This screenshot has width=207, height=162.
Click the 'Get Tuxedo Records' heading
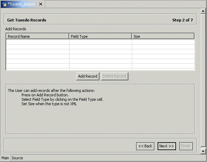[x=27, y=20]
